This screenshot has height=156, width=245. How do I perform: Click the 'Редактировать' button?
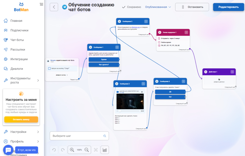(229, 7)
